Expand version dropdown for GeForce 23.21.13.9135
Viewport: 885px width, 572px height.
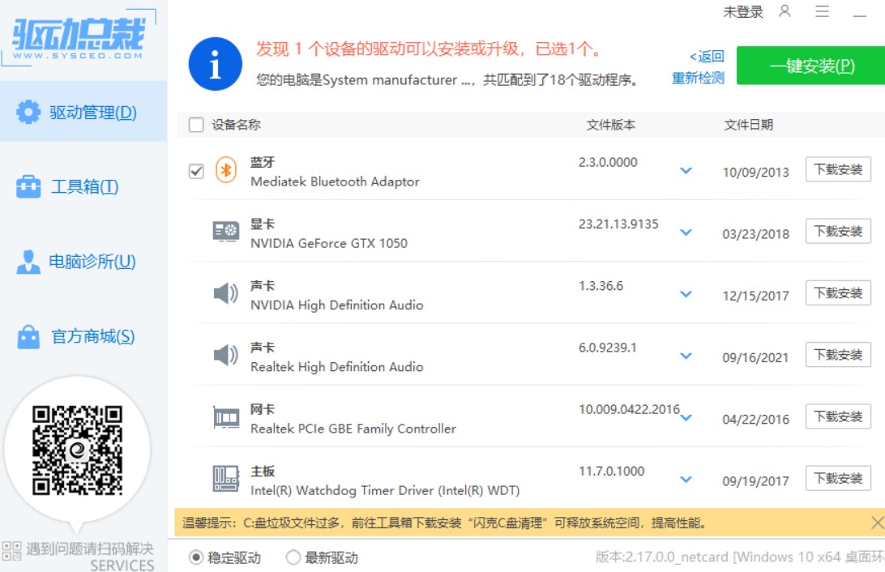pos(686,233)
